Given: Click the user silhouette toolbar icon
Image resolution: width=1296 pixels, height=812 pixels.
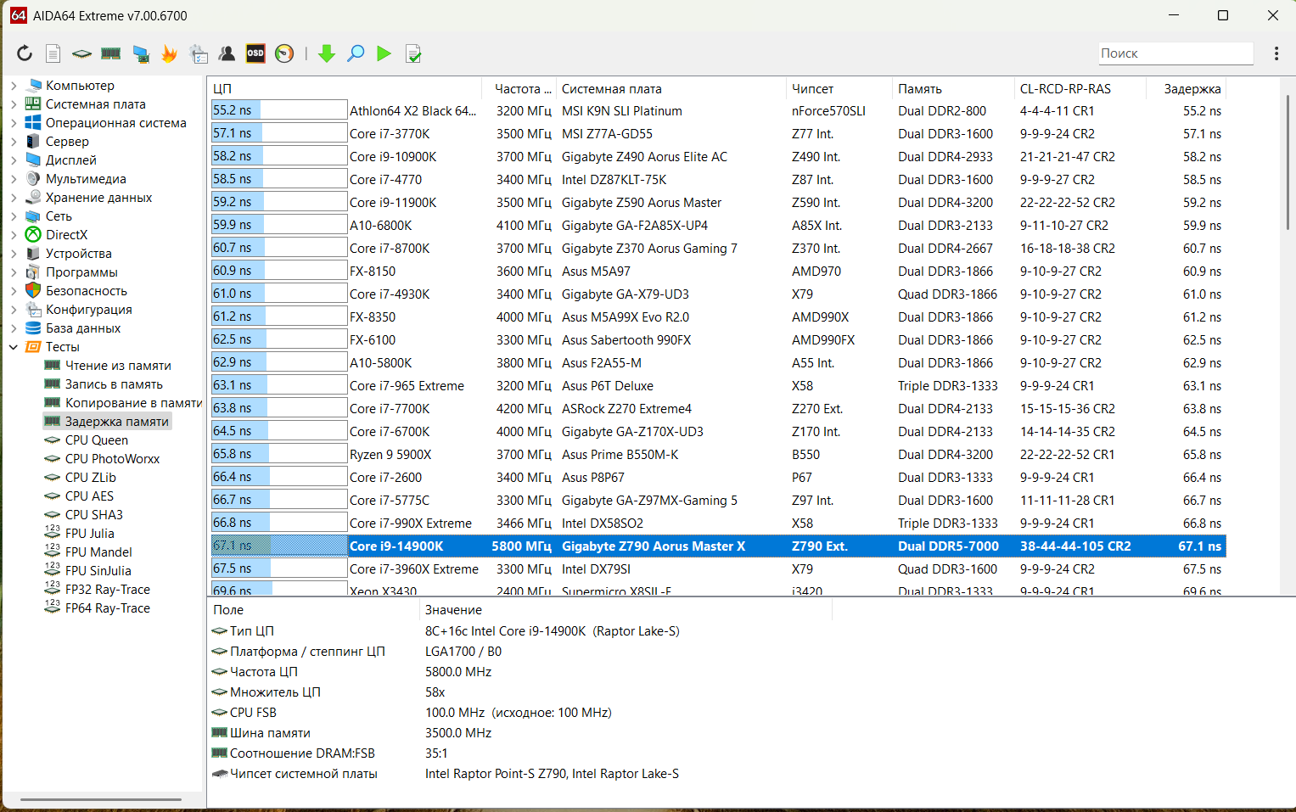Looking at the screenshot, I should tap(227, 53).
